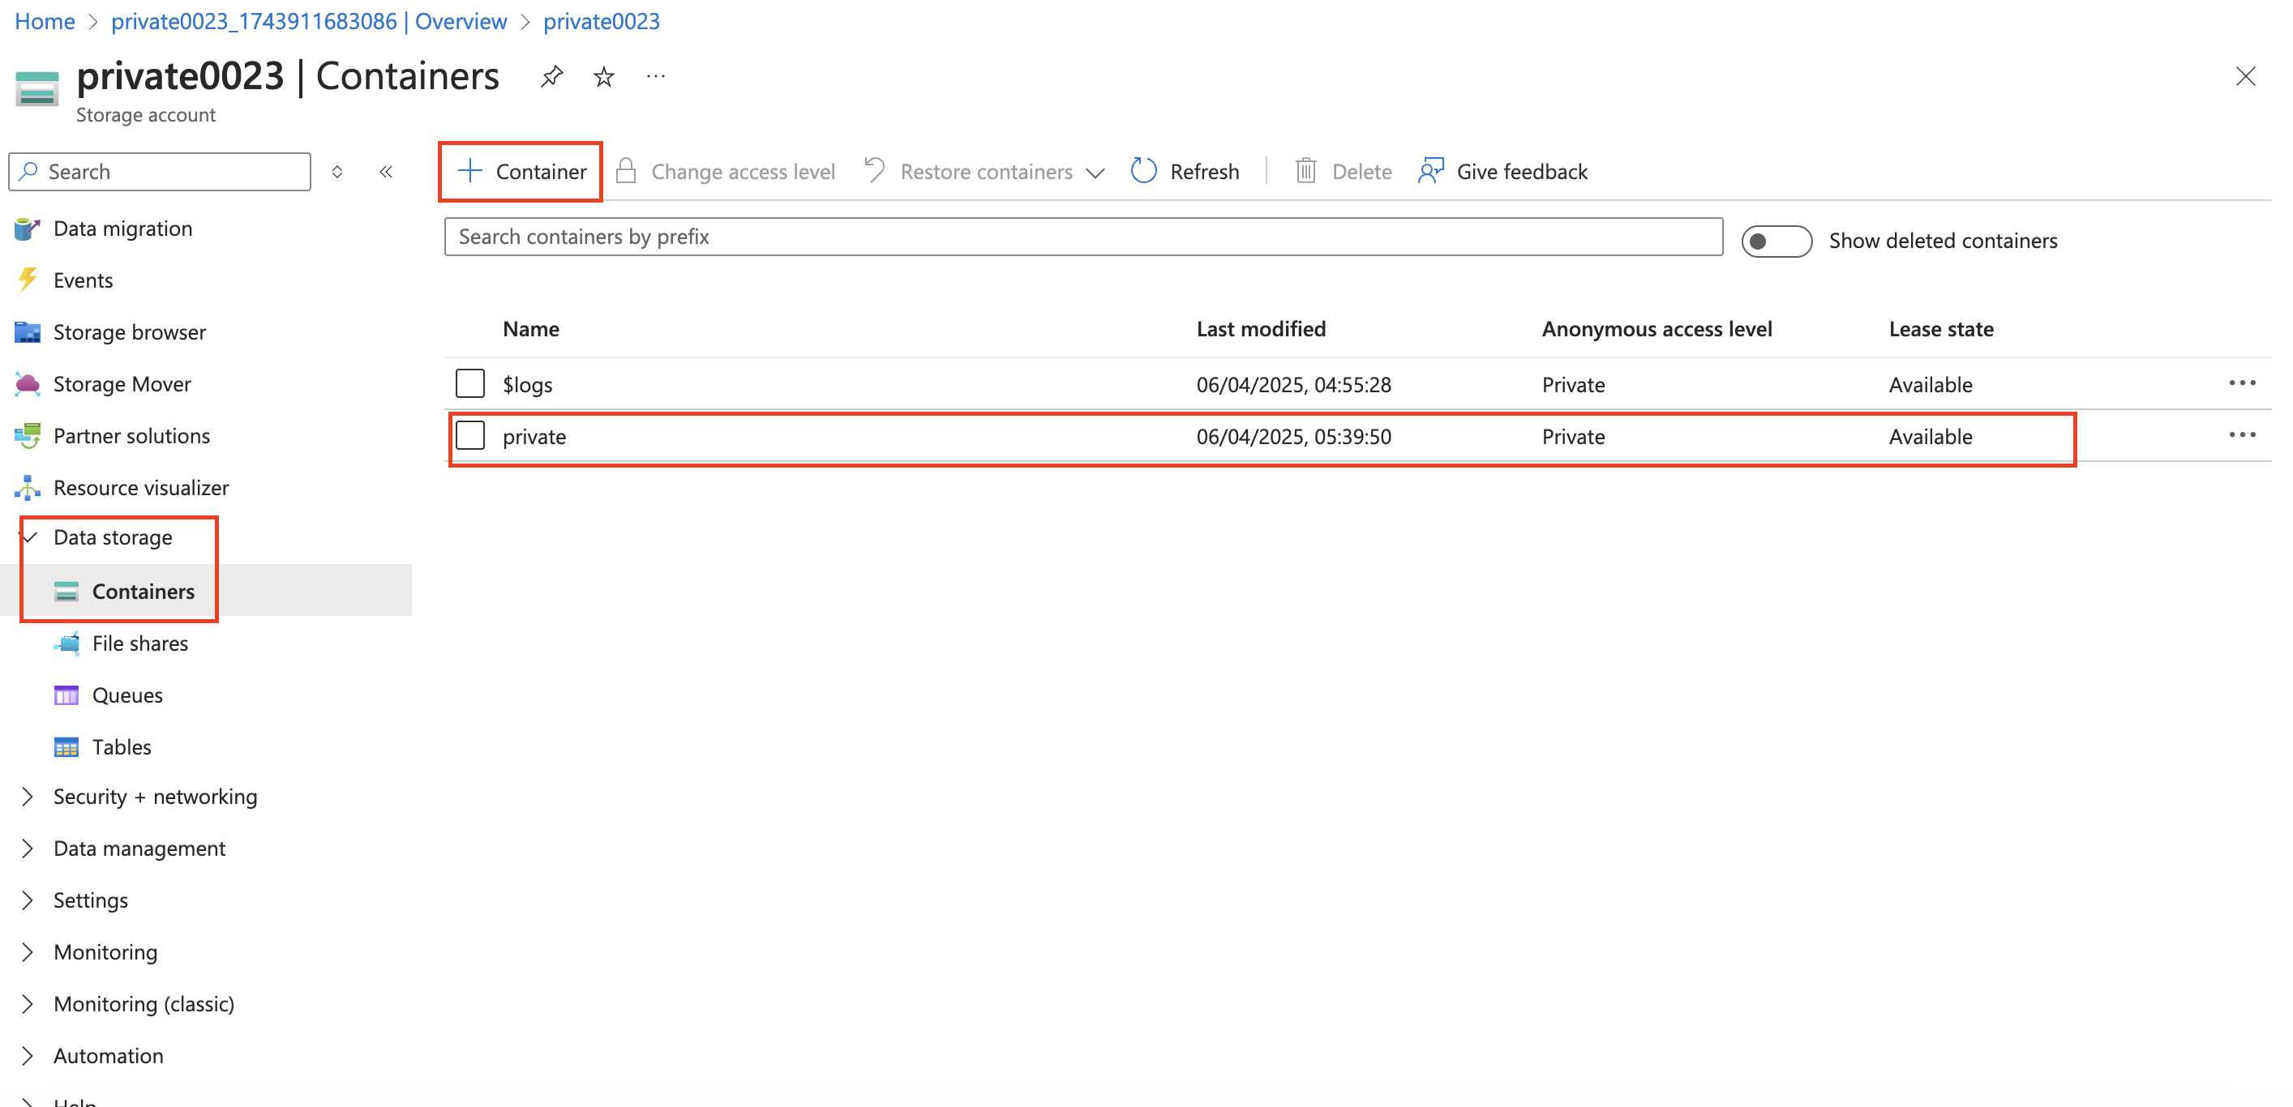Click the expand/collapse all menu arrows icon
The height and width of the screenshot is (1107, 2293).
[x=337, y=172]
